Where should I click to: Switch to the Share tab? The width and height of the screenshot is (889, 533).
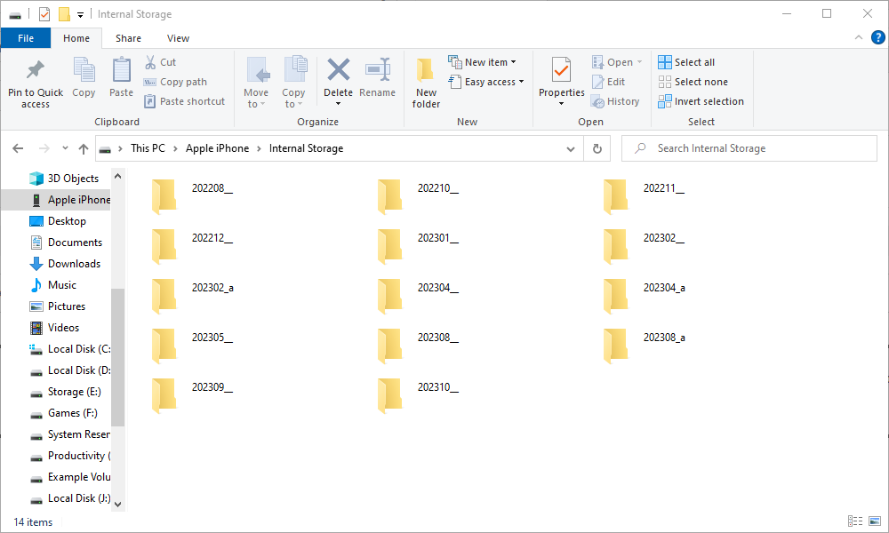pos(128,38)
